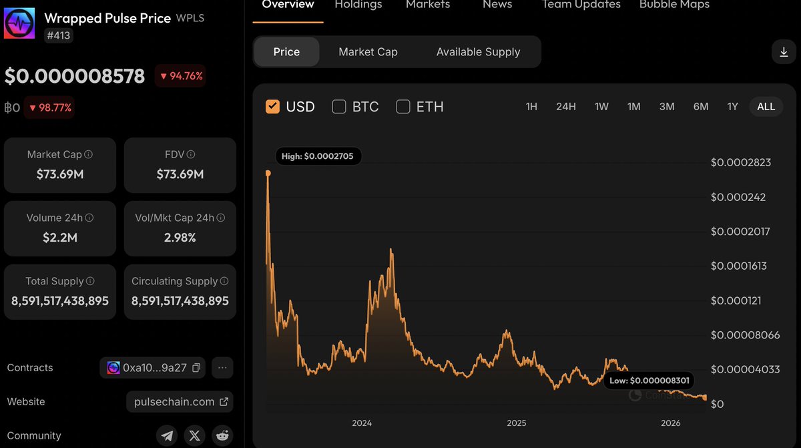Image resolution: width=801 pixels, height=448 pixels.
Task: Click the $73.69M FDV value
Action: (x=180, y=175)
